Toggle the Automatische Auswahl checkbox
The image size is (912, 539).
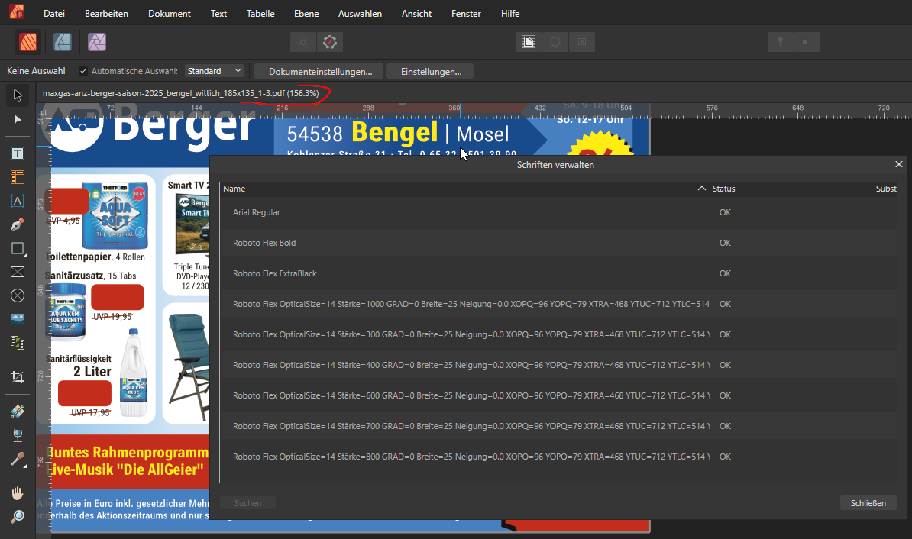pyautogui.click(x=83, y=71)
